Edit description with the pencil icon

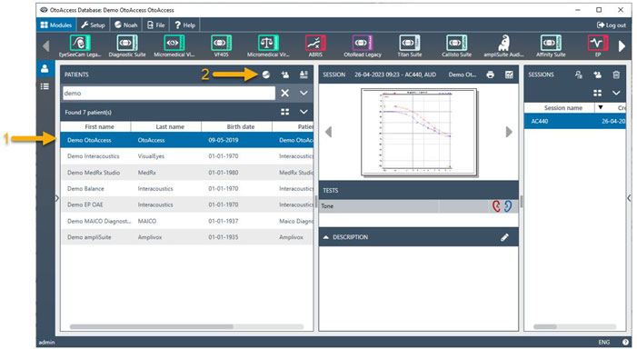(504, 237)
